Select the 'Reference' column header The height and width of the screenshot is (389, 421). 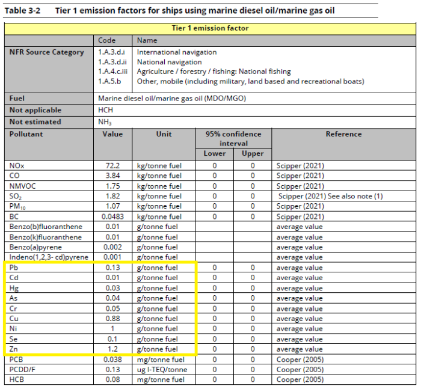pyautogui.click(x=343, y=134)
